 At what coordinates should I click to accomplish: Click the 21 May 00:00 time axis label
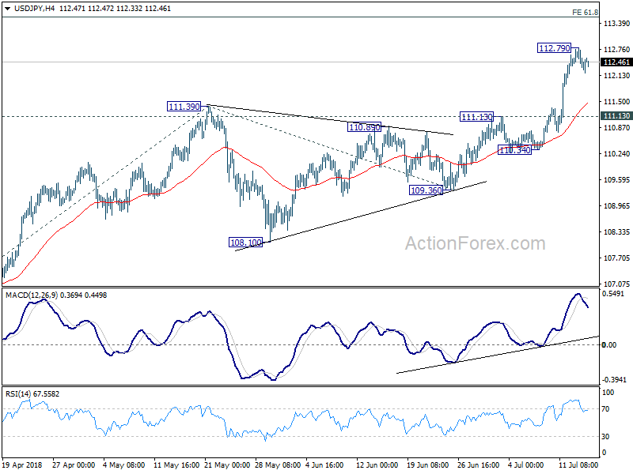pos(228,465)
